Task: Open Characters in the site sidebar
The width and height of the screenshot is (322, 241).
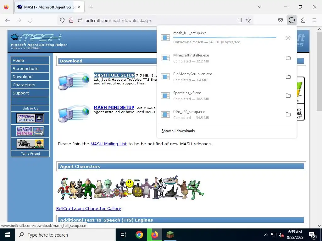Action: click(30, 85)
